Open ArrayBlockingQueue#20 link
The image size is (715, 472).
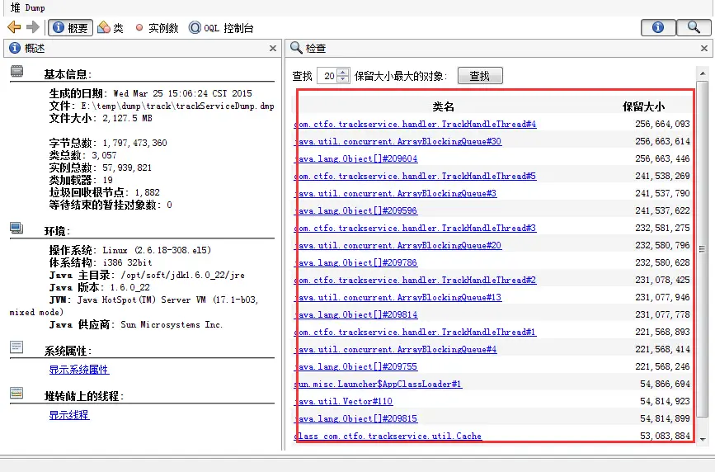pos(397,246)
